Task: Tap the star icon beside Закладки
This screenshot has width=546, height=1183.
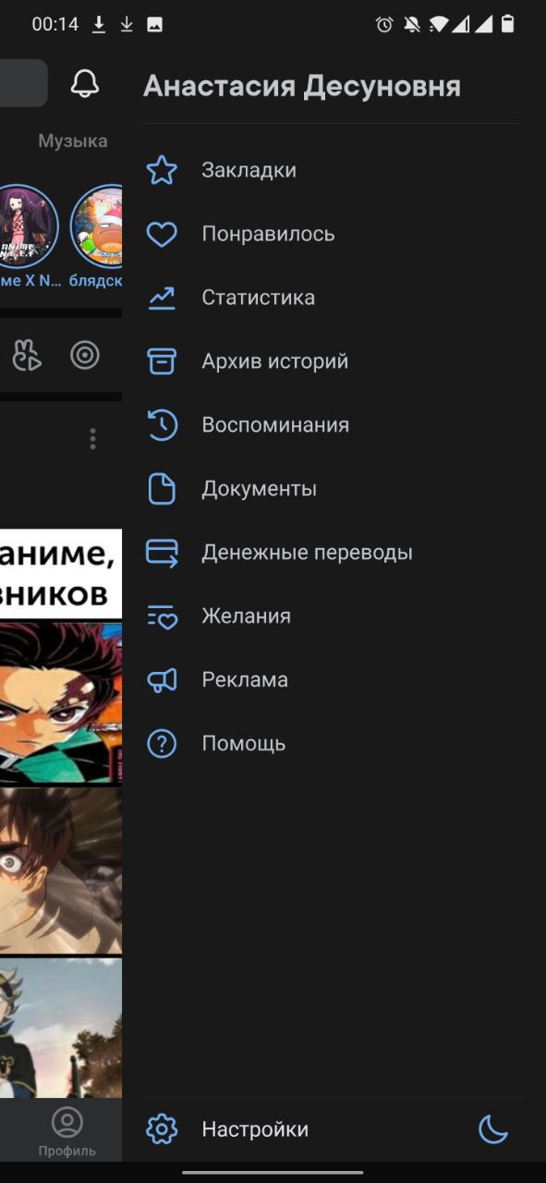Action: (162, 170)
